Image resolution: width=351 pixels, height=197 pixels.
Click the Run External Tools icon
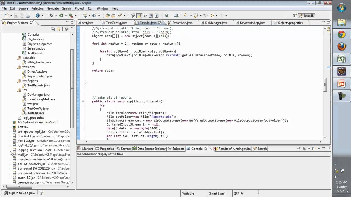point(71,16)
